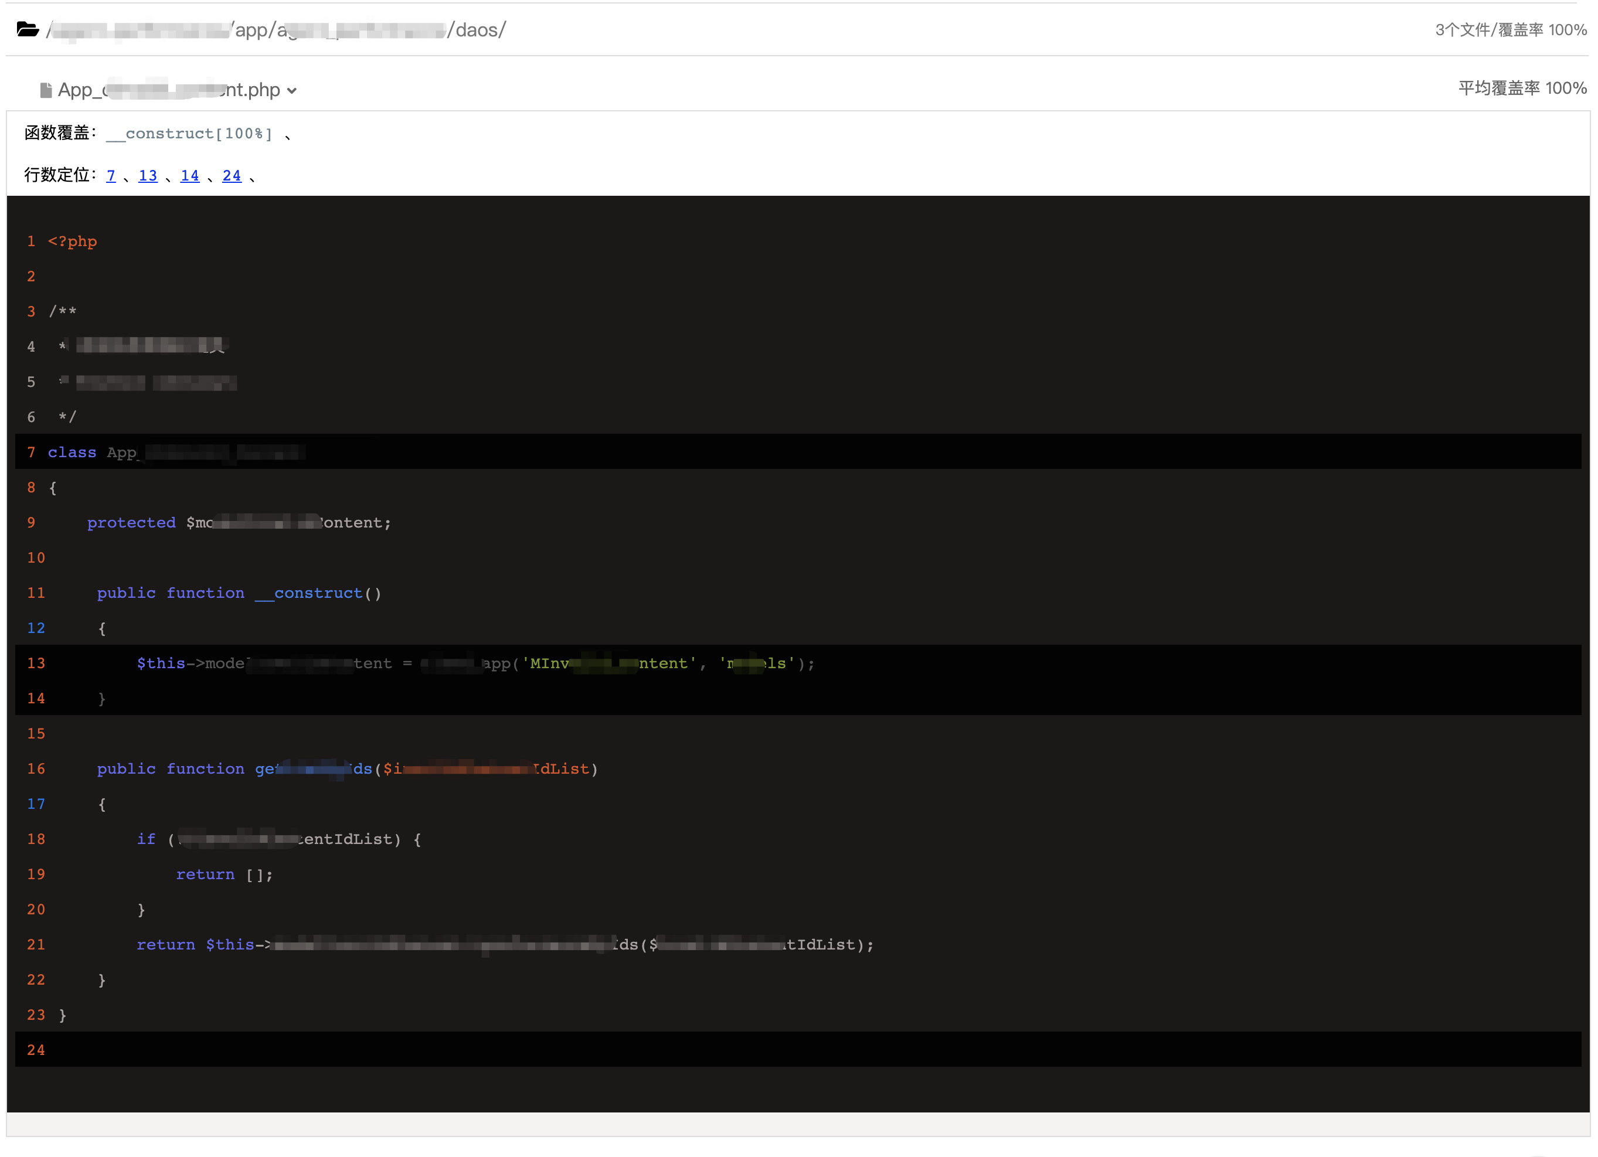
Task: Click the /daos/ directory path segment
Action: coord(477,29)
